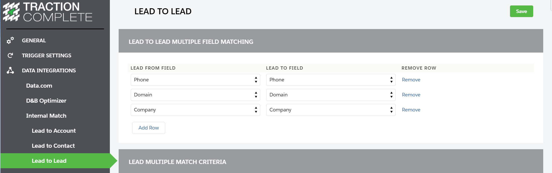Click the Add Row button

pos(149,128)
